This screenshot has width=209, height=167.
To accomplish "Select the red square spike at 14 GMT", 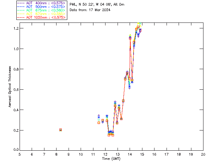I will tap(130, 38).
